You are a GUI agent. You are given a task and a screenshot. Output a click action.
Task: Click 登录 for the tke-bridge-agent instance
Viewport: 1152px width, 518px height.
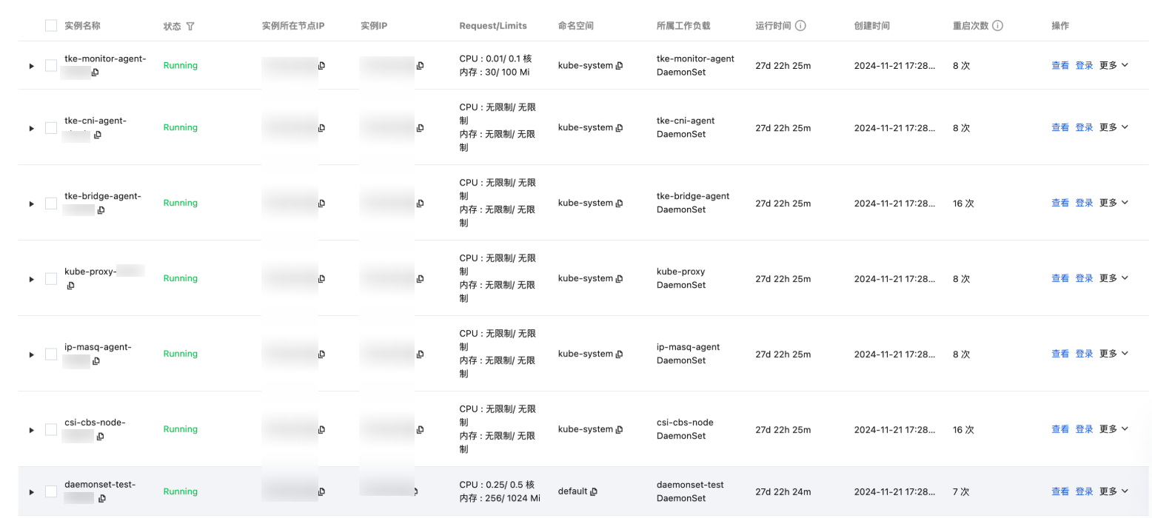click(1084, 203)
